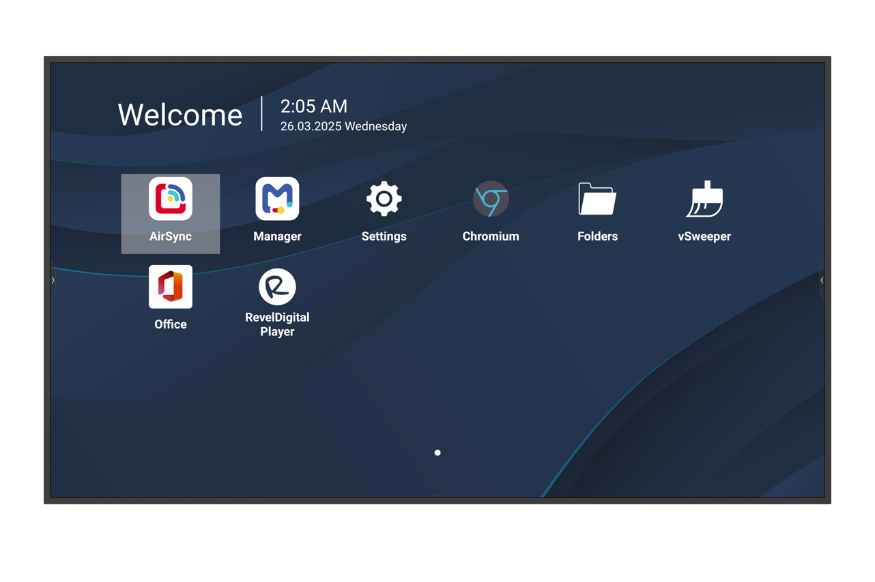Click the "RevelDigital Player" text label
This screenshot has width=875, height=582.
point(277,324)
